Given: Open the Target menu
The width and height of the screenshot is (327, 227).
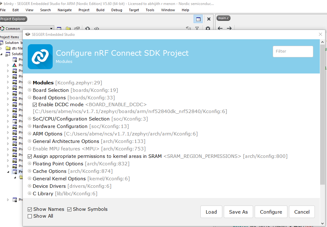Looking at the screenshot, I should point(134,10).
